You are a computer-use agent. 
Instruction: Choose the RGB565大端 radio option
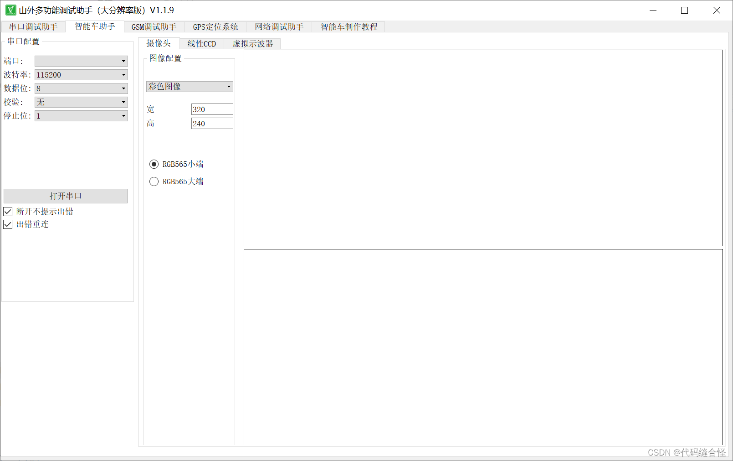coord(154,181)
